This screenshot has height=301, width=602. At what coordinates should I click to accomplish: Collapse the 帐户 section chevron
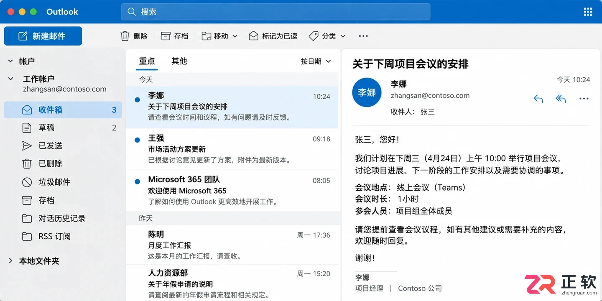tap(10, 61)
